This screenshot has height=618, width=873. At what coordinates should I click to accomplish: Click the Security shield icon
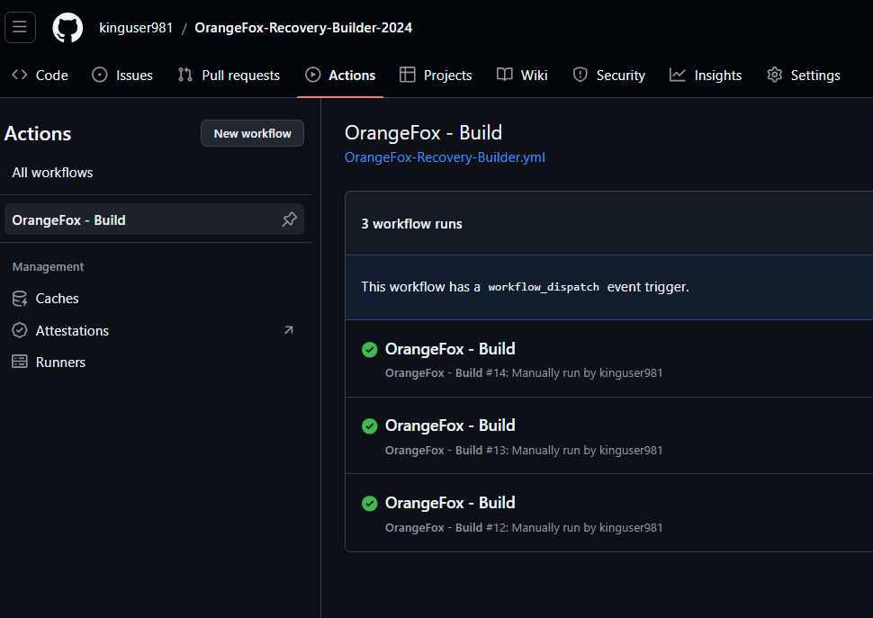click(x=580, y=75)
